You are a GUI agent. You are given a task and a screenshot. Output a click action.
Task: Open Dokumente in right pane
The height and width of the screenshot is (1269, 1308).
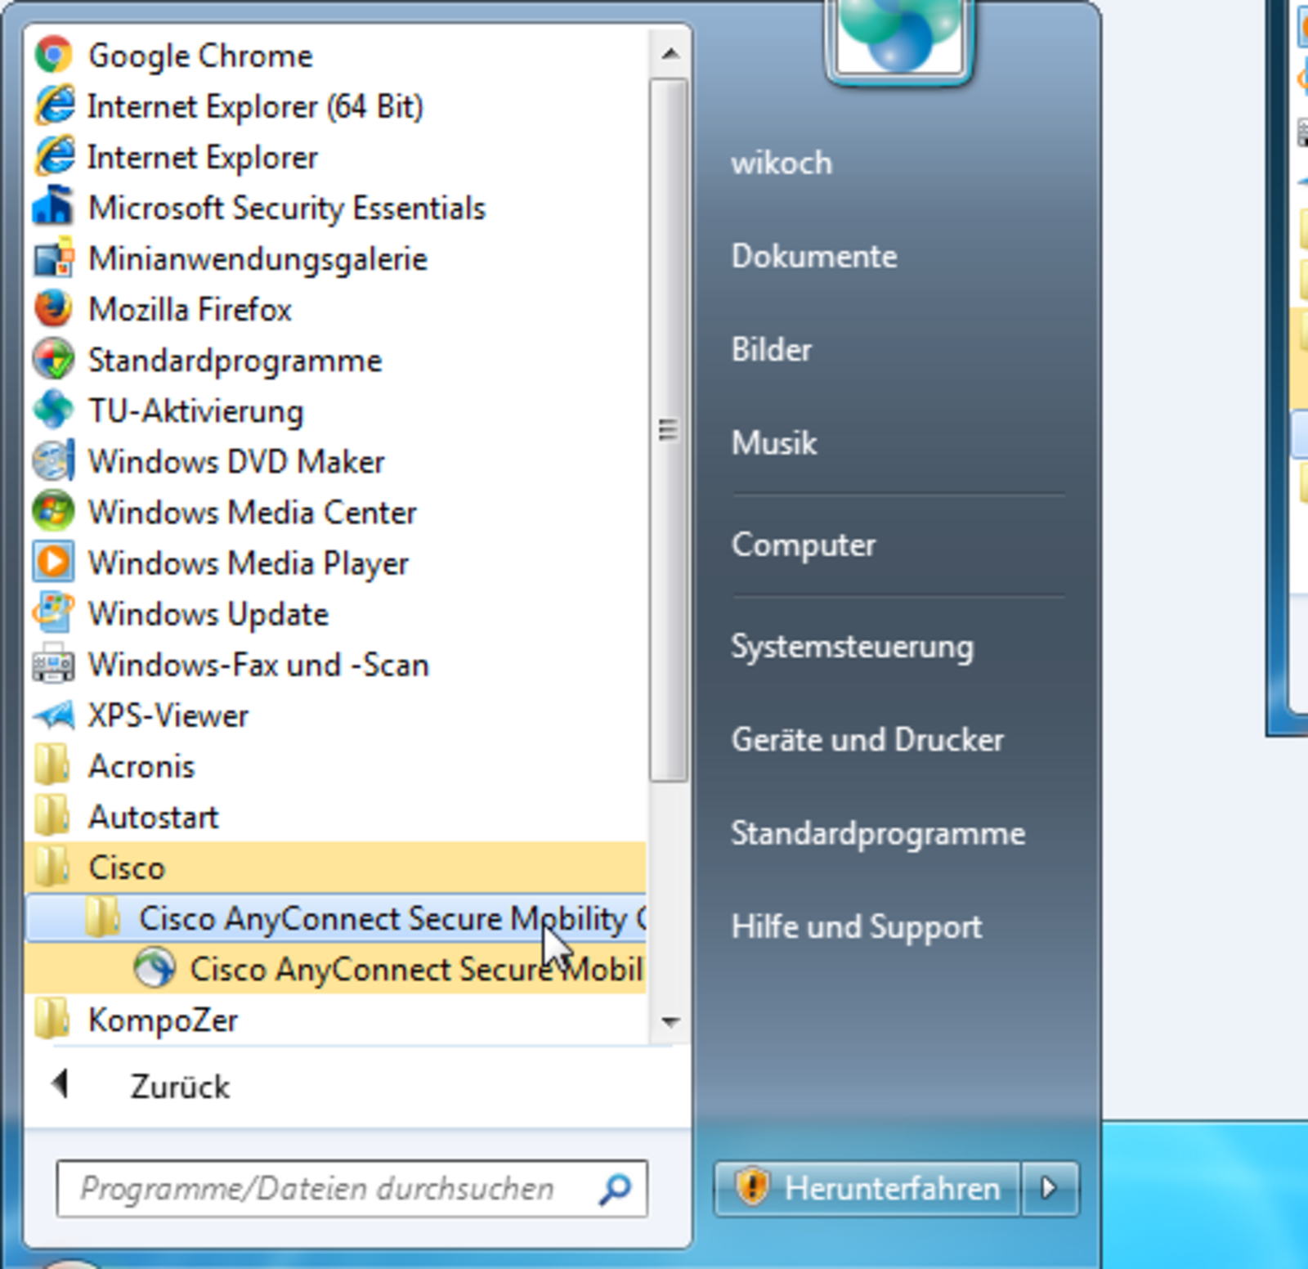[x=814, y=256]
